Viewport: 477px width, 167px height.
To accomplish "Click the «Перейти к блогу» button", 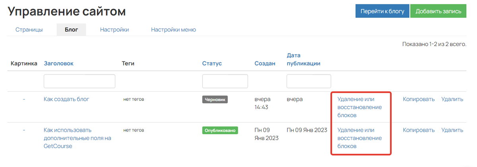I will pyautogui.click(x=382, y=12).
